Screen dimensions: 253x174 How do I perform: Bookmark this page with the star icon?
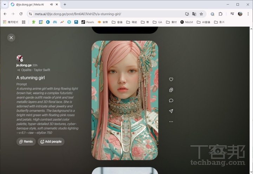pos(201,14)
